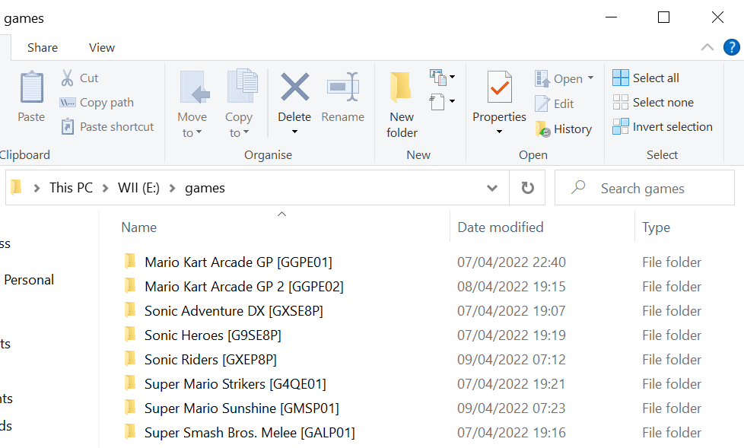Open Properties with the checkmark icon

tap(499, 87)
